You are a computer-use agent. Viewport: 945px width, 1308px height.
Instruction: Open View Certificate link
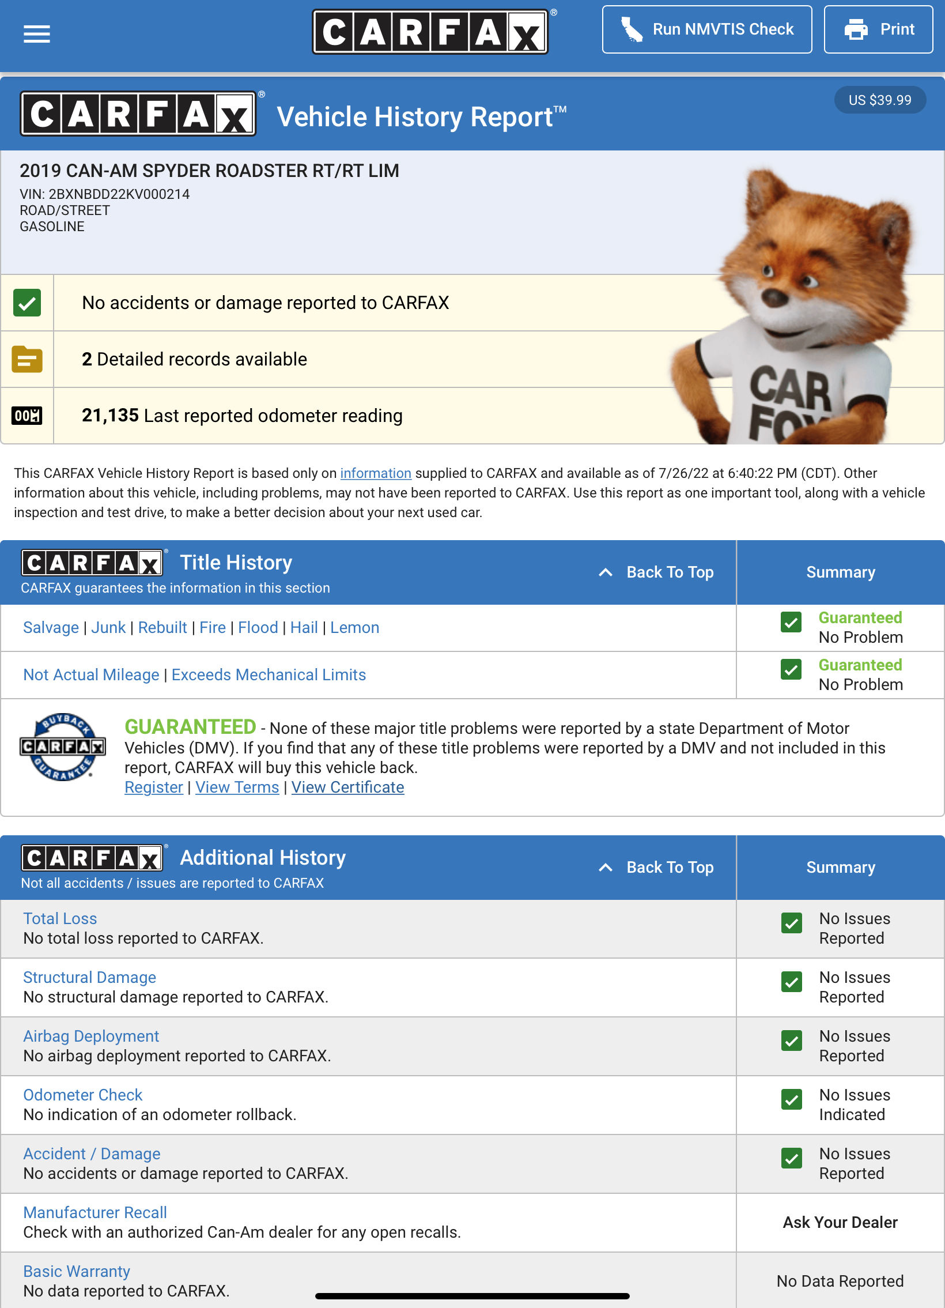(347, 787)
